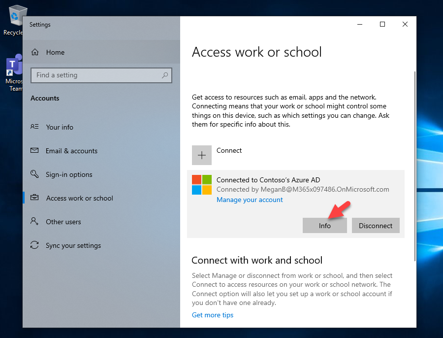Click the MeganB@M365x097486.OnMicrosoft.com text
Viewport: 443px width, 338px height.
pos(325,189)
